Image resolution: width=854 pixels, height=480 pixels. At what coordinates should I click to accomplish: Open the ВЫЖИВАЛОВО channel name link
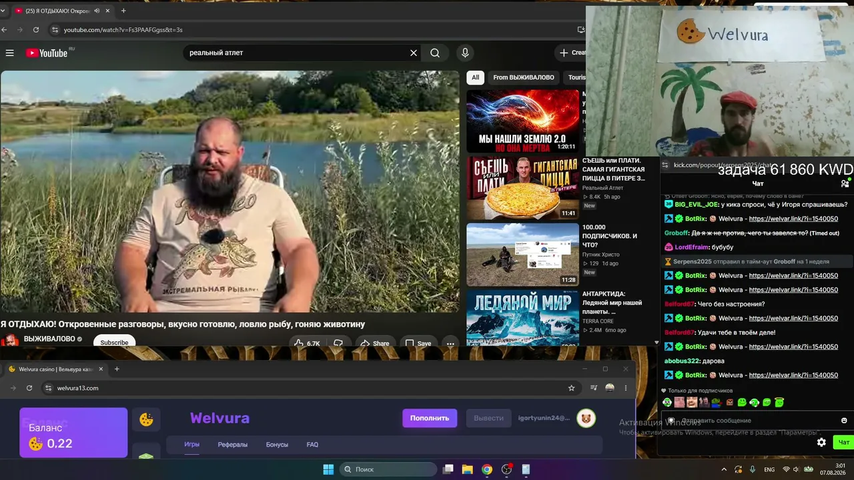[49, 339]
